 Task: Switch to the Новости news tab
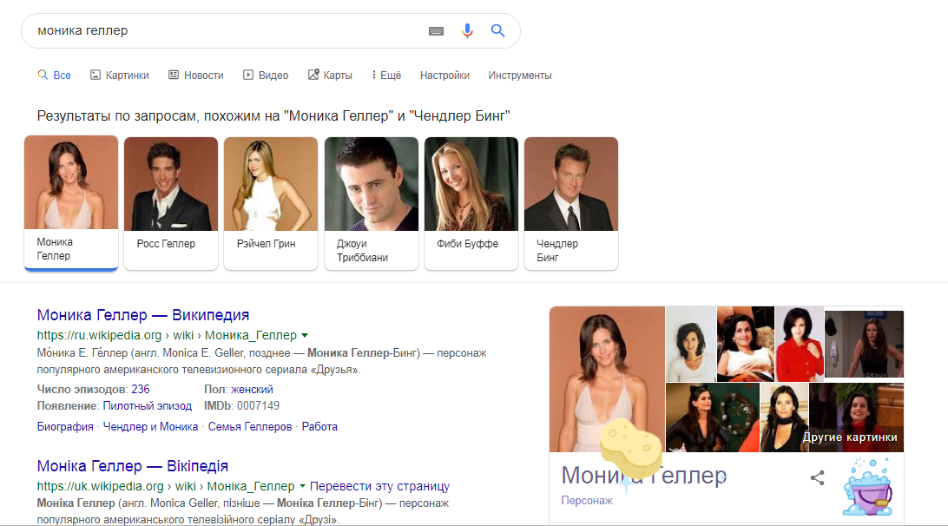pos(195,76)
